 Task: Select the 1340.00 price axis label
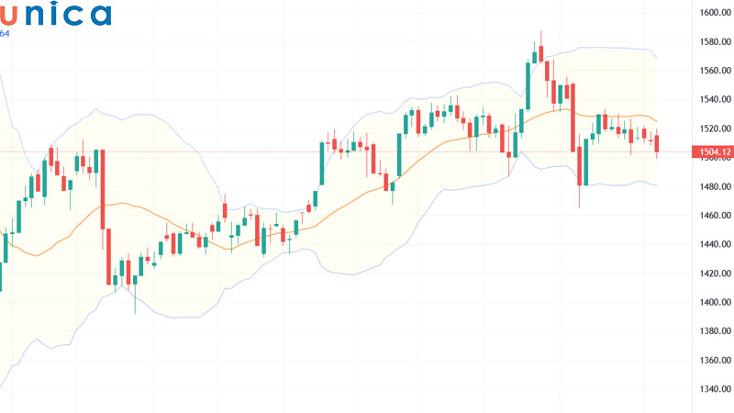point(714,389)
